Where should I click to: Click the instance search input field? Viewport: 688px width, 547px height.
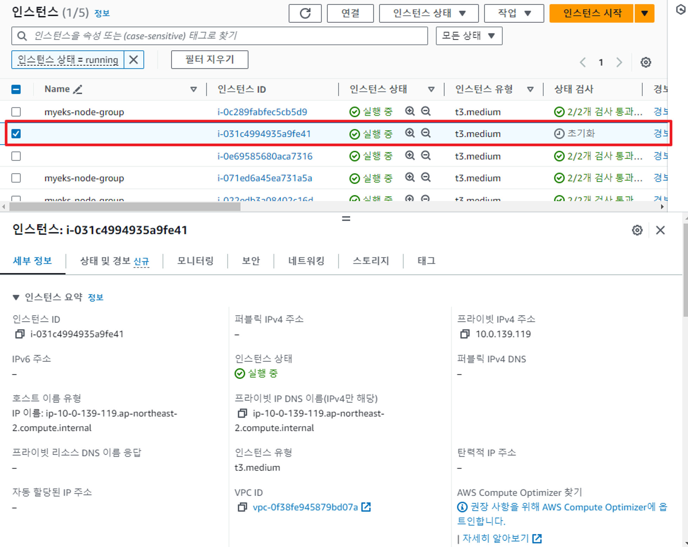(225, 36)
